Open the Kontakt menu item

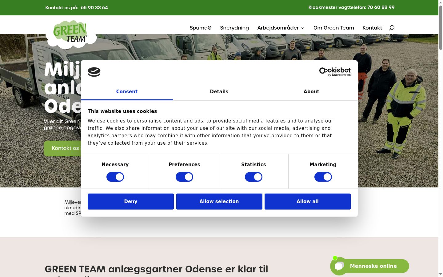(372, 28)
